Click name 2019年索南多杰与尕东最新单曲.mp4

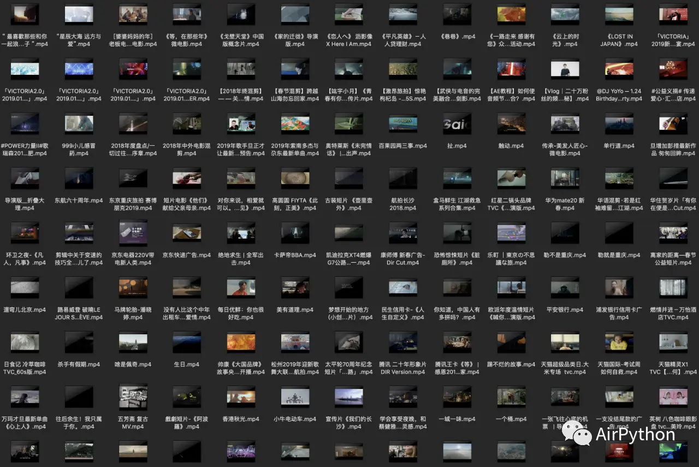pyautogui.click(x=295, y=150)
